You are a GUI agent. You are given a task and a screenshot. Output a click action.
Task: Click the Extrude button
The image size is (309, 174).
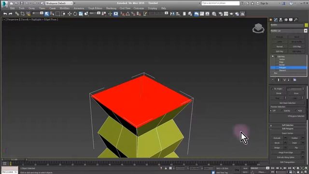coord(277,138)
